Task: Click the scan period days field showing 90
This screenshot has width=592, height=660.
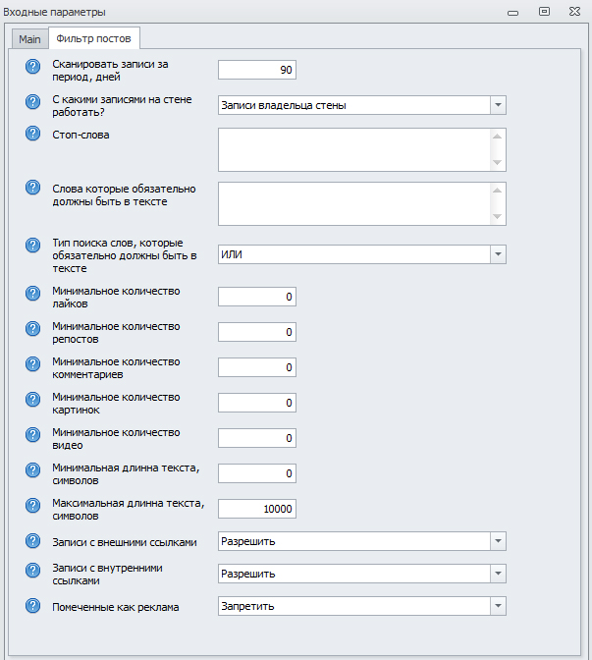Action: (256, 70)
